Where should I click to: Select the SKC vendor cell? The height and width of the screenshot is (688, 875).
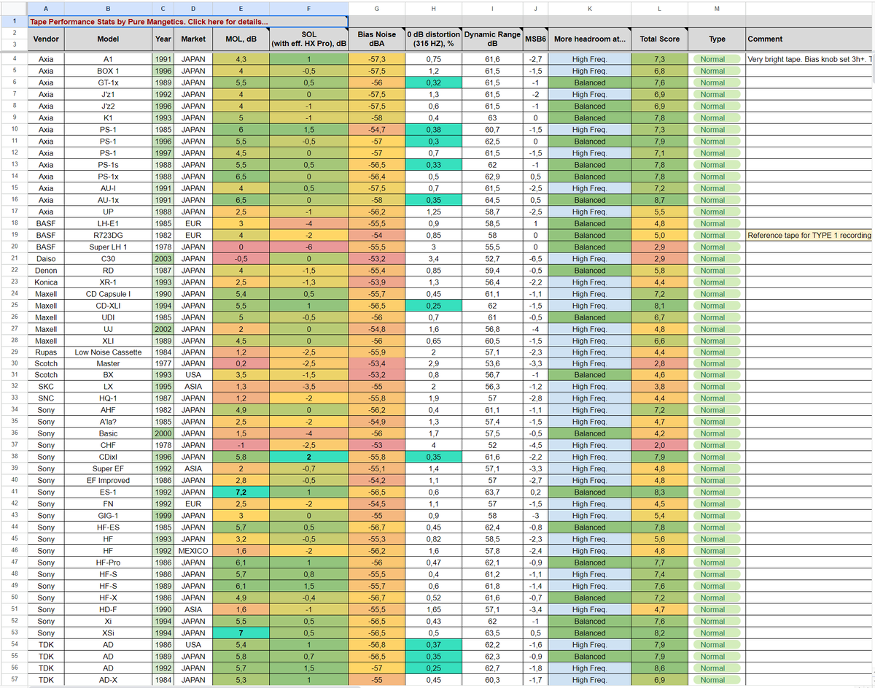pyautogui.click(x=46, y=387)
